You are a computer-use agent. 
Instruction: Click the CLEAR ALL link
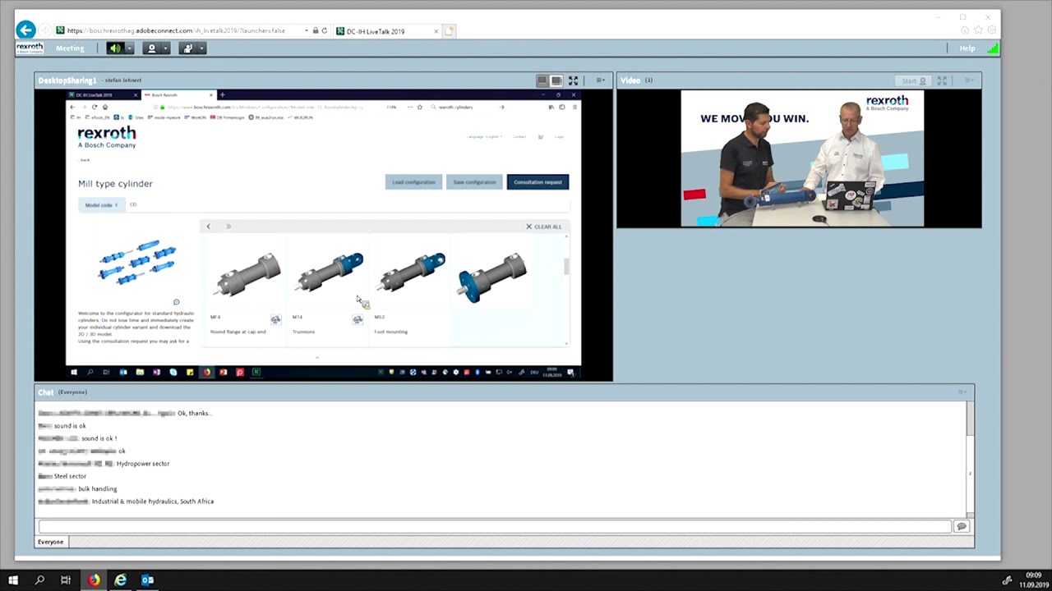544,227
